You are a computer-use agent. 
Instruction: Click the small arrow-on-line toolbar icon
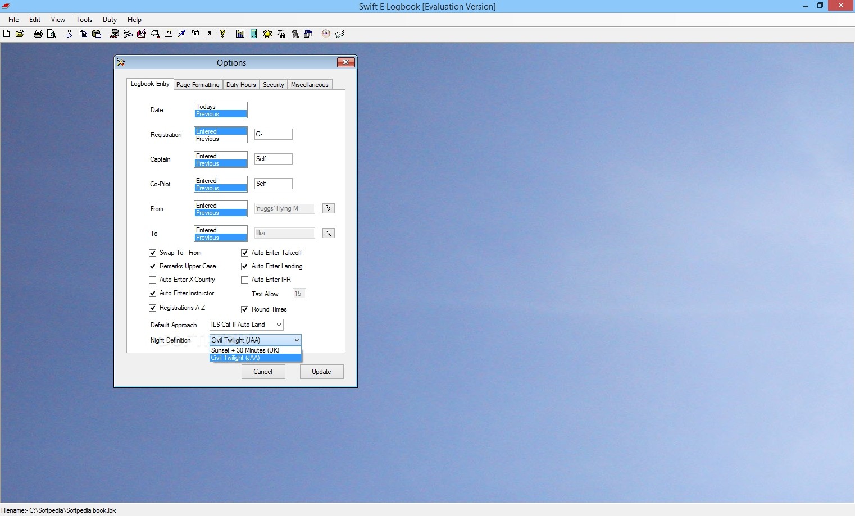[209, 34]
